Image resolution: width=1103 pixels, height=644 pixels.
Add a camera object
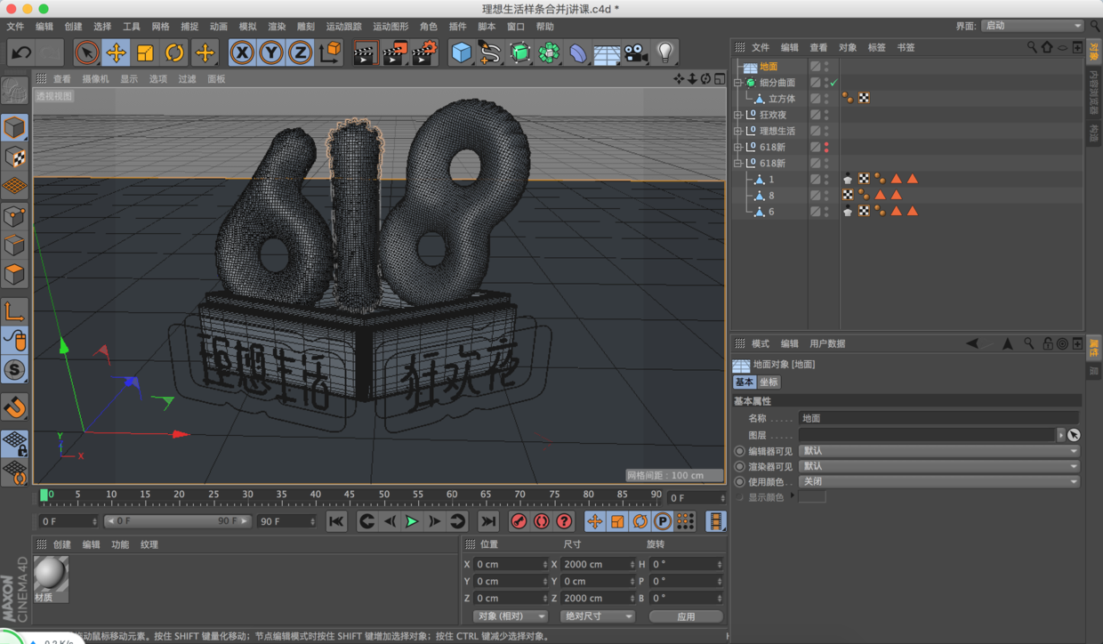coord(635,53)
